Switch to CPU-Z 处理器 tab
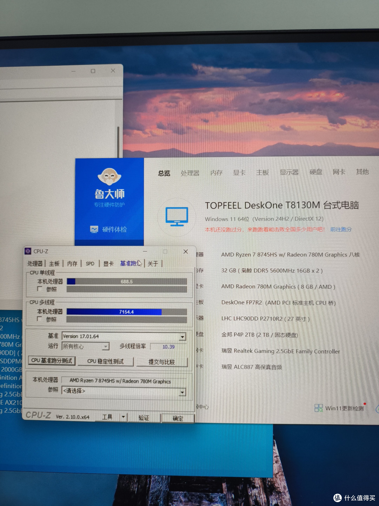This screenshot has width=379, height=506. coord(35,264)
